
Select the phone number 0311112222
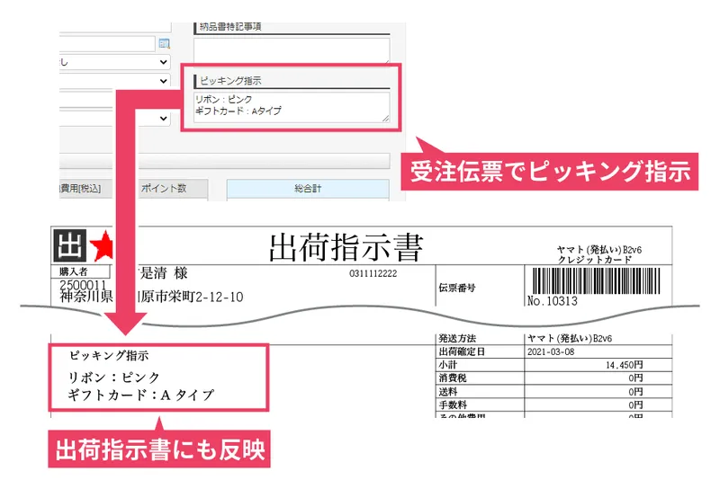[x=373, y=273]
